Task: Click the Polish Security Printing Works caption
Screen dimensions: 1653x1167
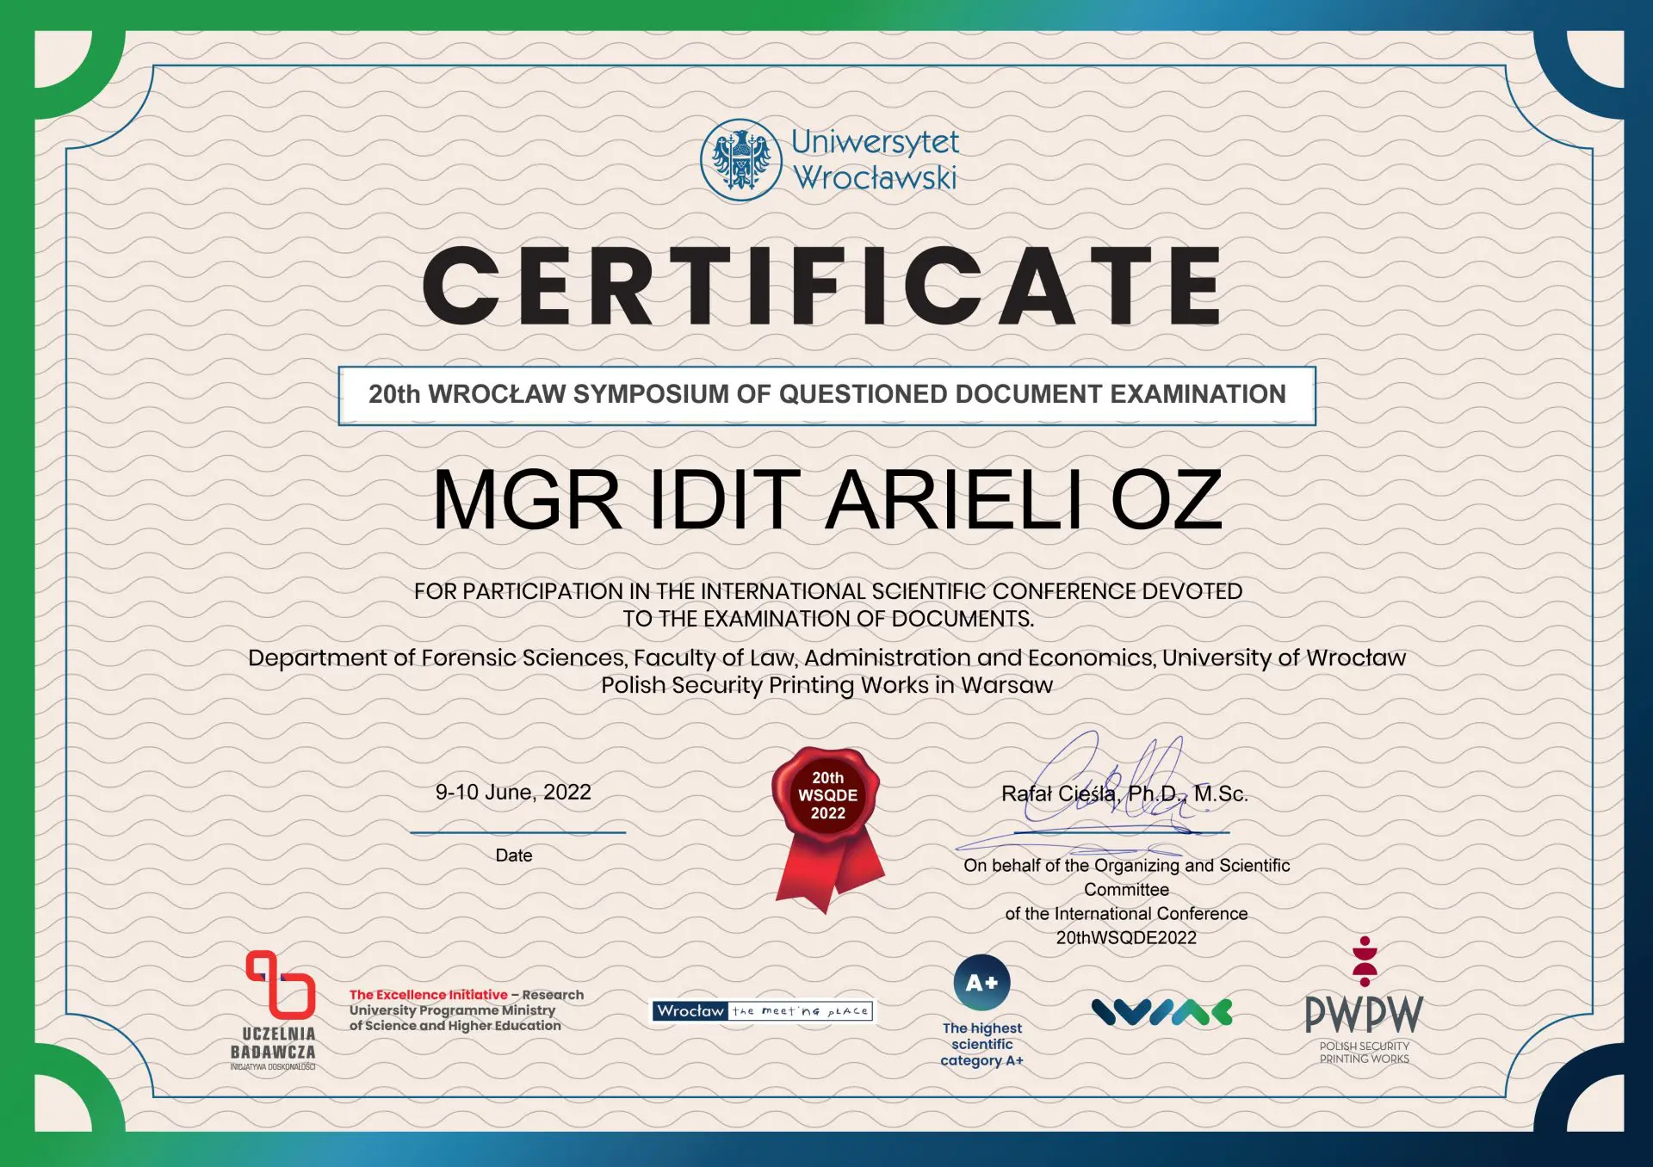Action: [x=1364, y=1053]
